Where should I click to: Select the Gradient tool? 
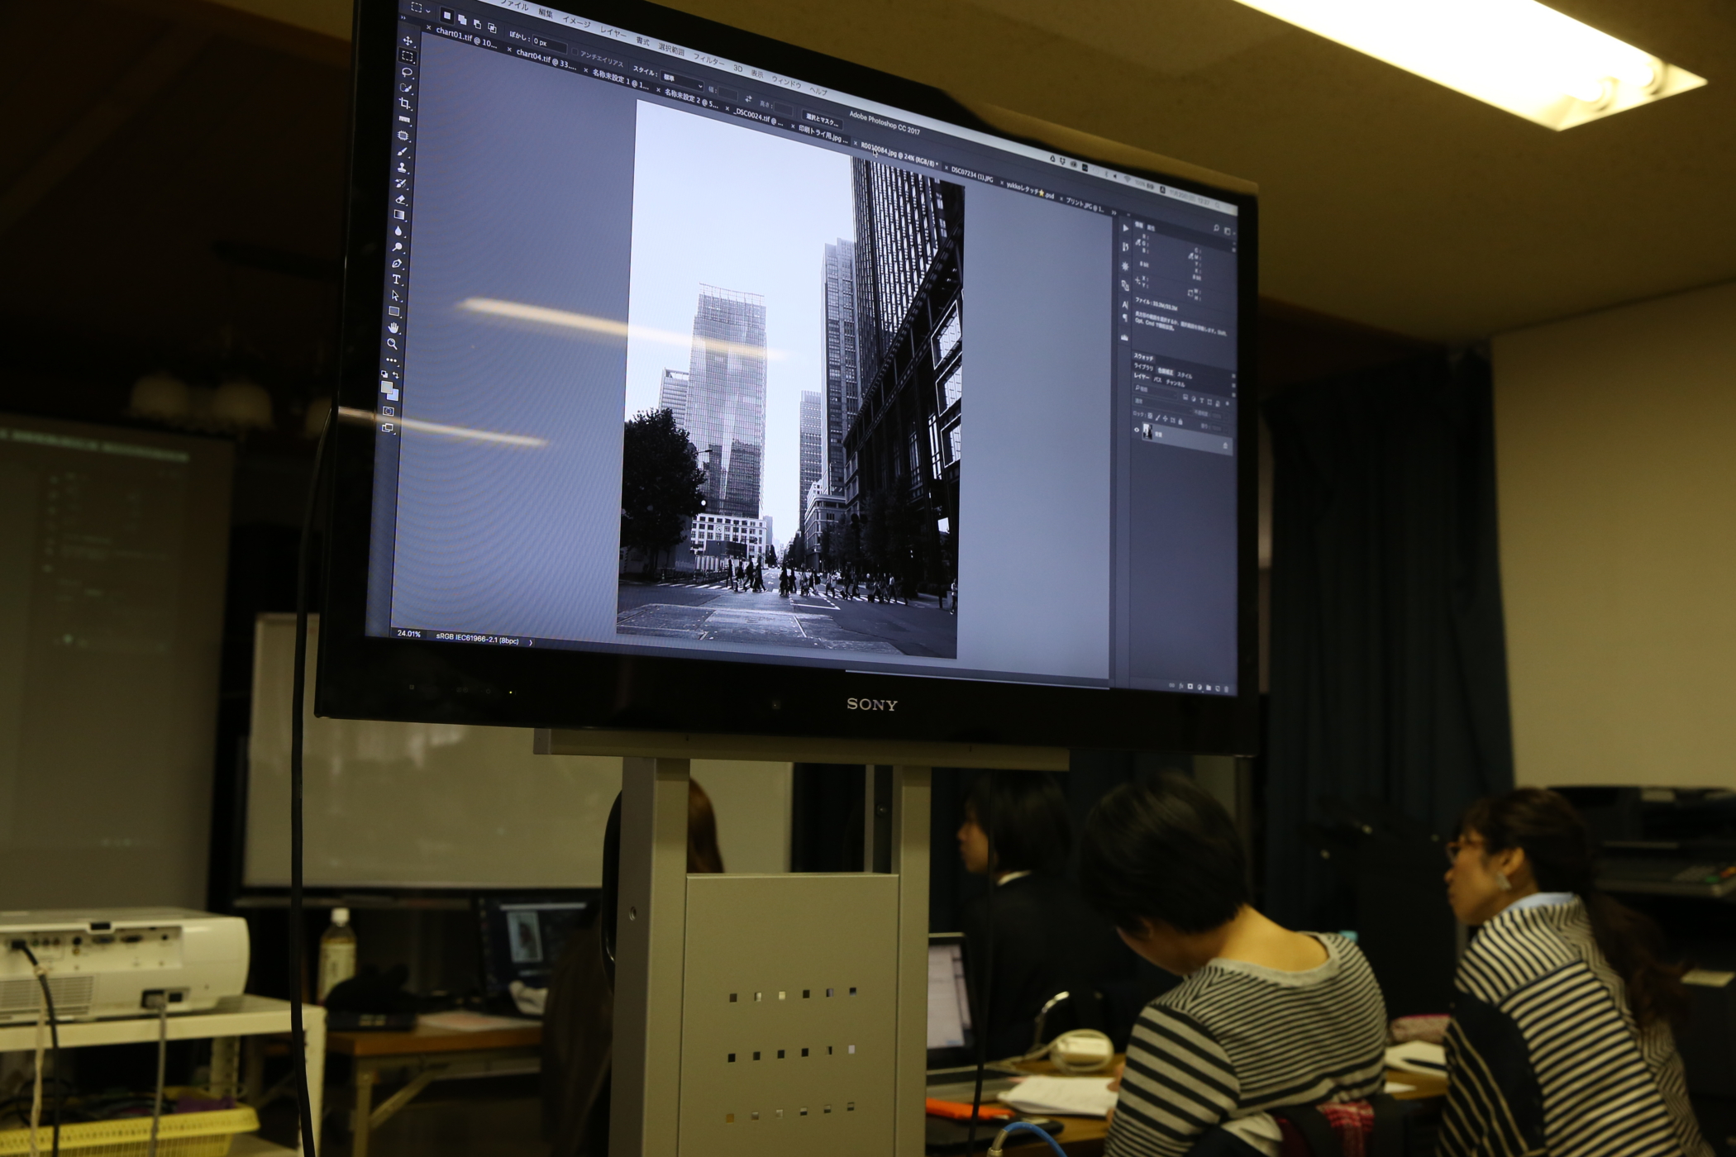(399, 215)
